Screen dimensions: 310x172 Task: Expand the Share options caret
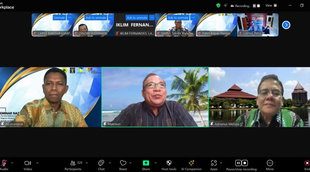click(155, 163)
